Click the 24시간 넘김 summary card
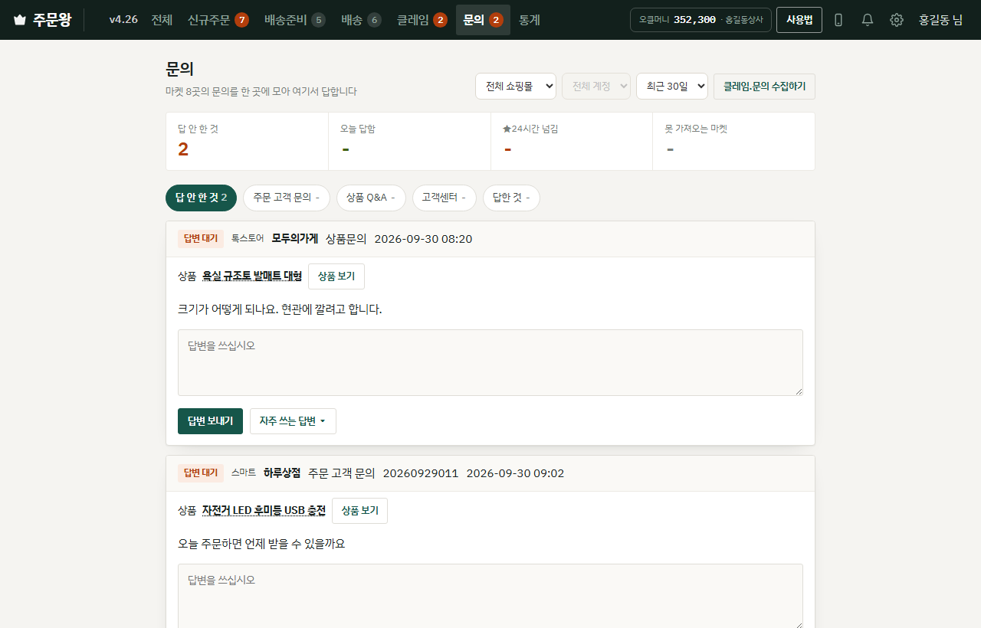Viewport: 981px width, 628px height. 572,142
